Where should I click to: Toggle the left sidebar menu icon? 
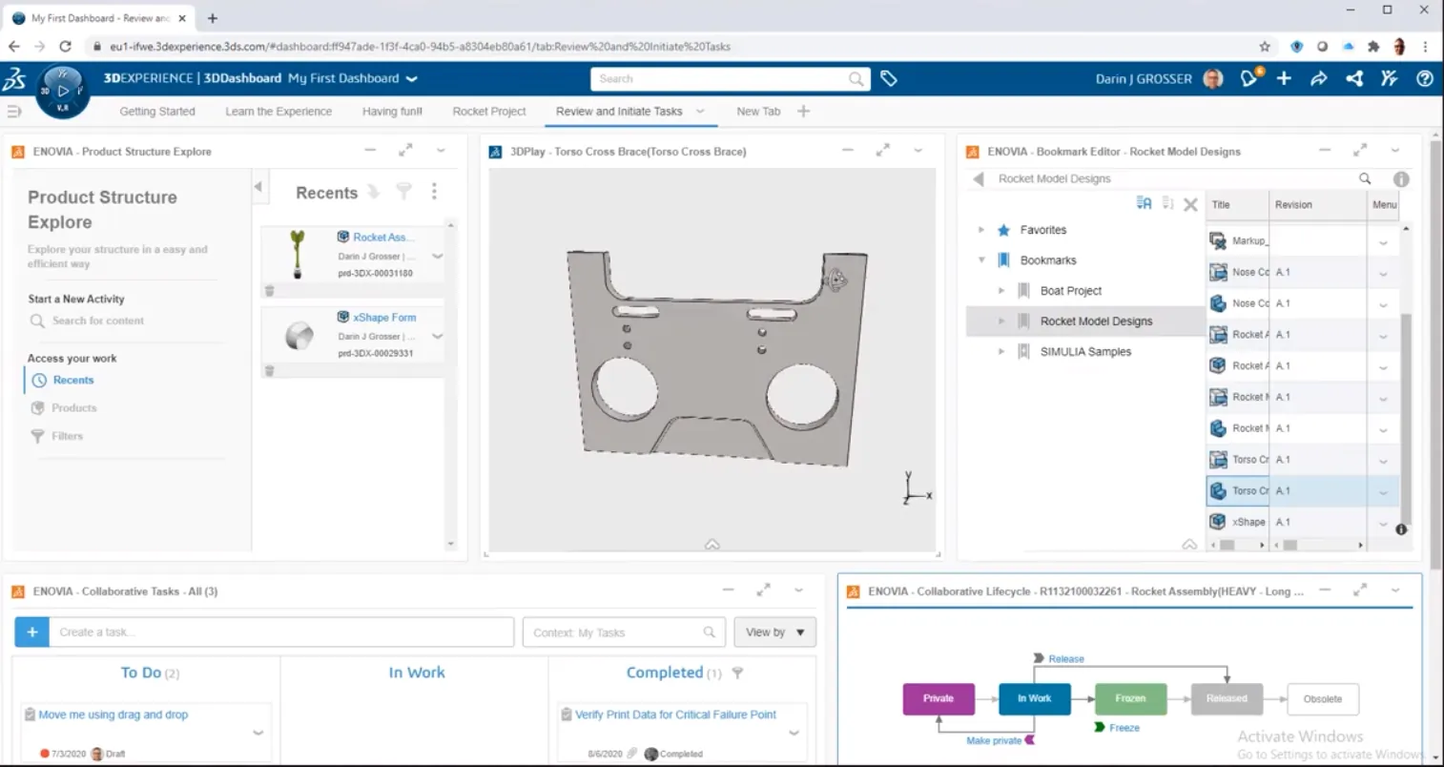point(13,112)
